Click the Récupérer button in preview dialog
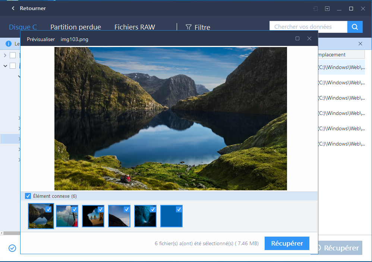This screenshot has height=262, width=372. tap(287, 243)
